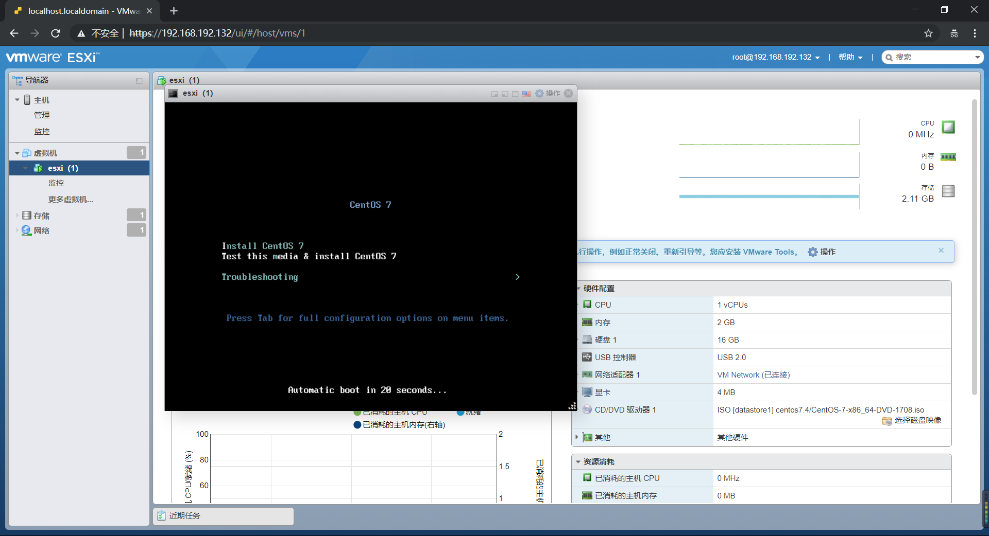Click the vertical scrollbar of the VM page

coord(974,247)
